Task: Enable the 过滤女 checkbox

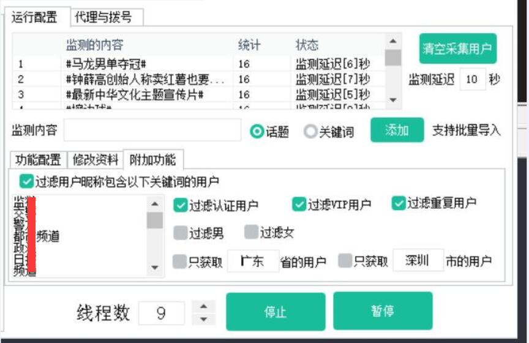Action: [x=251, y=232]
